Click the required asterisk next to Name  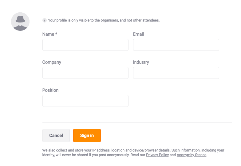pyautogui.click(x=56, y=34)
